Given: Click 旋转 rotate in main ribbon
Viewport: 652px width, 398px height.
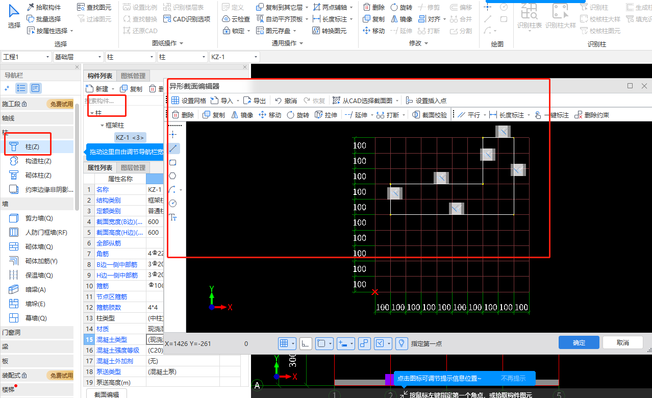Looking at the screenshot, I should pyautogui.click(x=402, y=7).
